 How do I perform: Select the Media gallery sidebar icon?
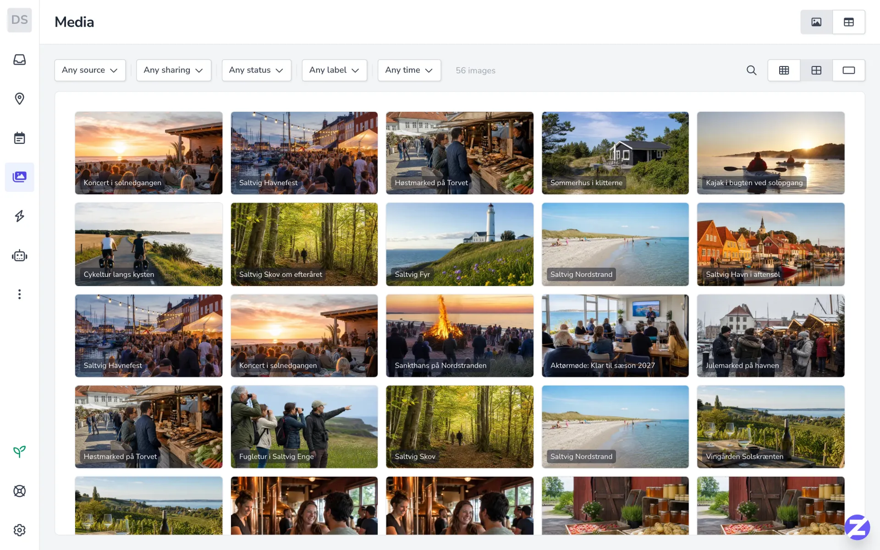click(x=19, y=177)
